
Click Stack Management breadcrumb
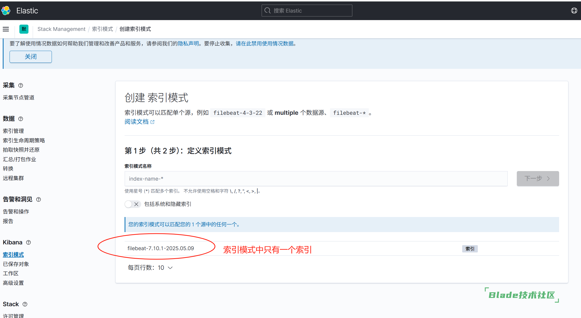pyautogui.click(x=61, y=29)
